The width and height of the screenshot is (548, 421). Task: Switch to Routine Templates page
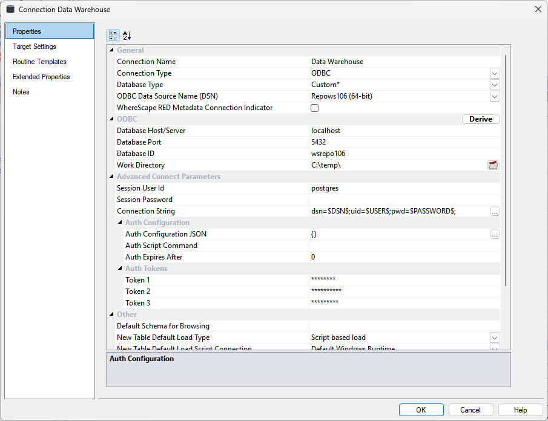[x=39, y=62]
